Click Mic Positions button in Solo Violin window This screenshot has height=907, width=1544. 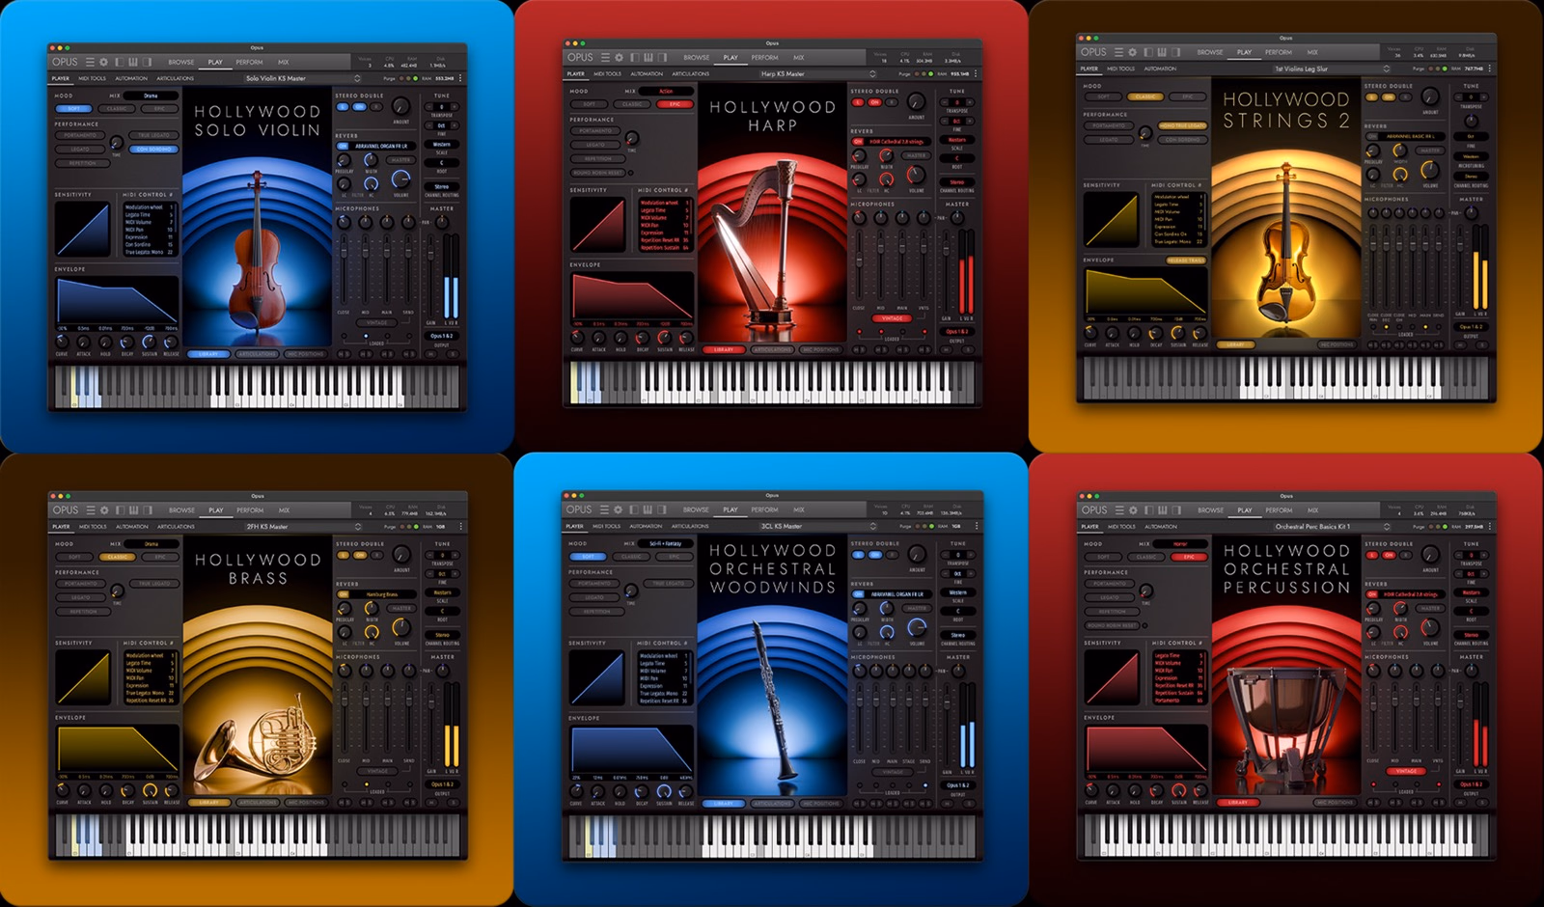coord(306,354)
